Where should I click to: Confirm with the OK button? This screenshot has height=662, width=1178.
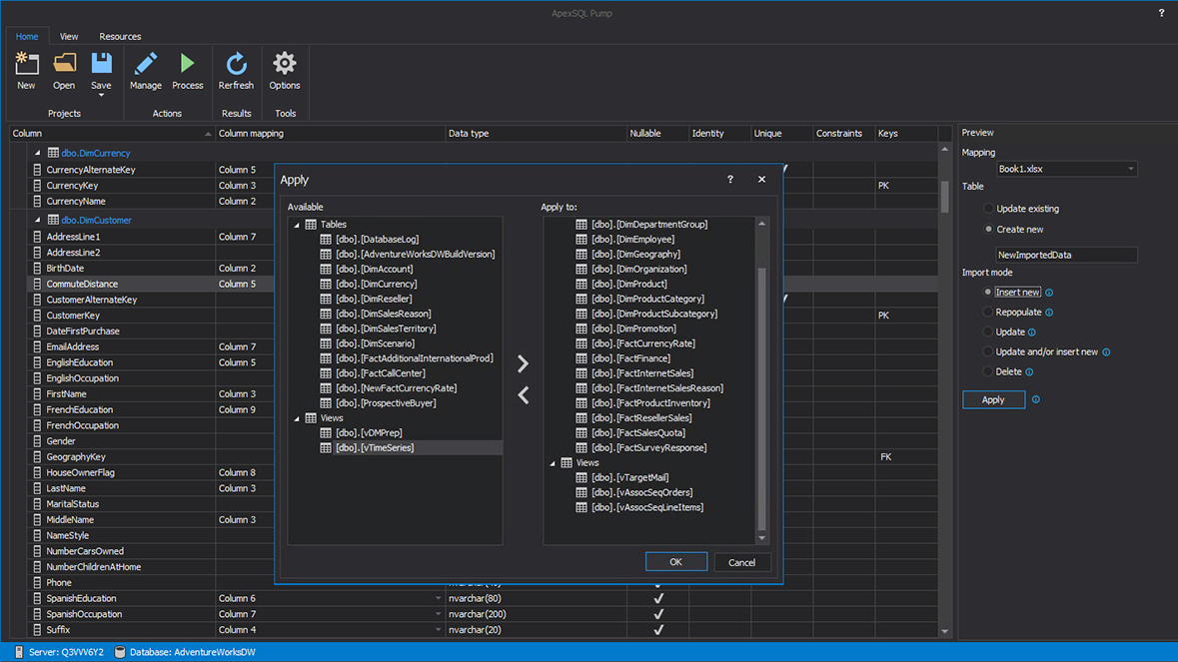tap(675, 561)
